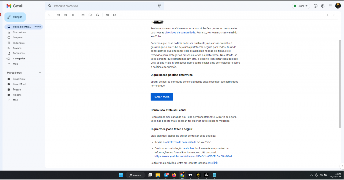Report spam with the exclamation icon
This screenshot has width=344, height=180.
(x=66, y=15)
